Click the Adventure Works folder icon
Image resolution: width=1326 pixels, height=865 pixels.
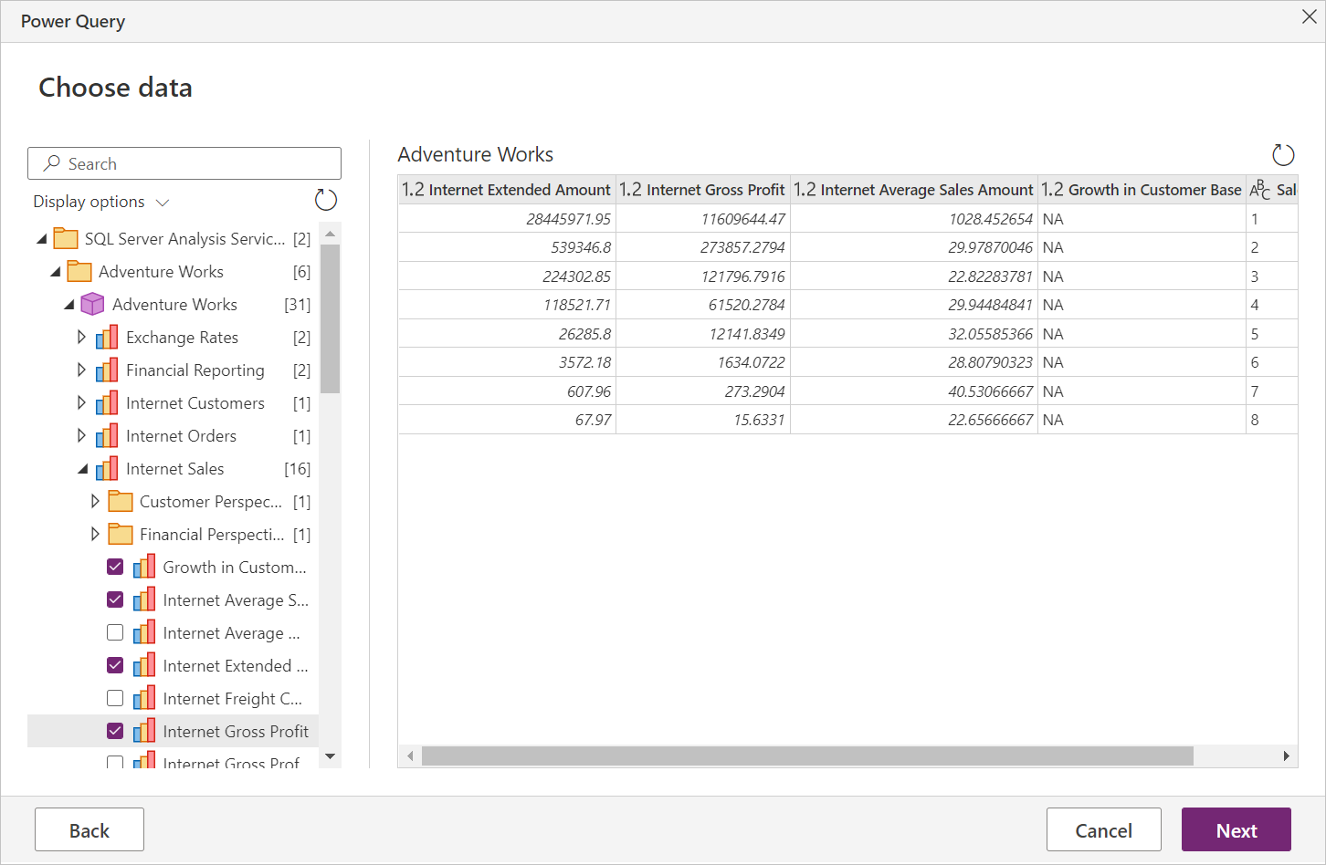tap(79, 271)
